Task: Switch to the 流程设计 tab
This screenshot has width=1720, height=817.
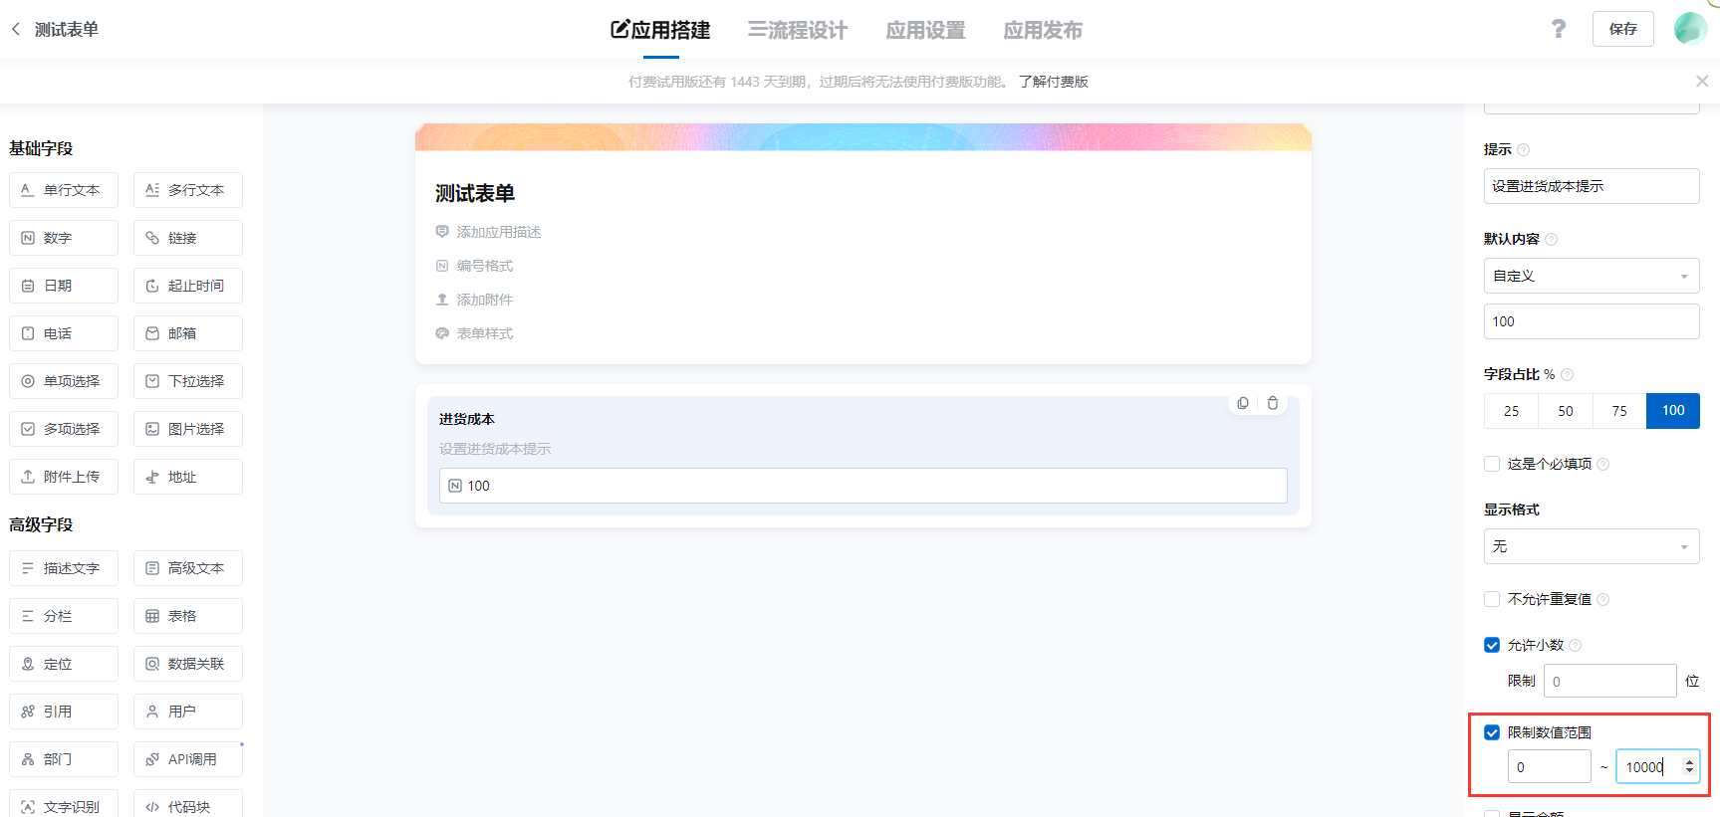Action: coord(798,30)
